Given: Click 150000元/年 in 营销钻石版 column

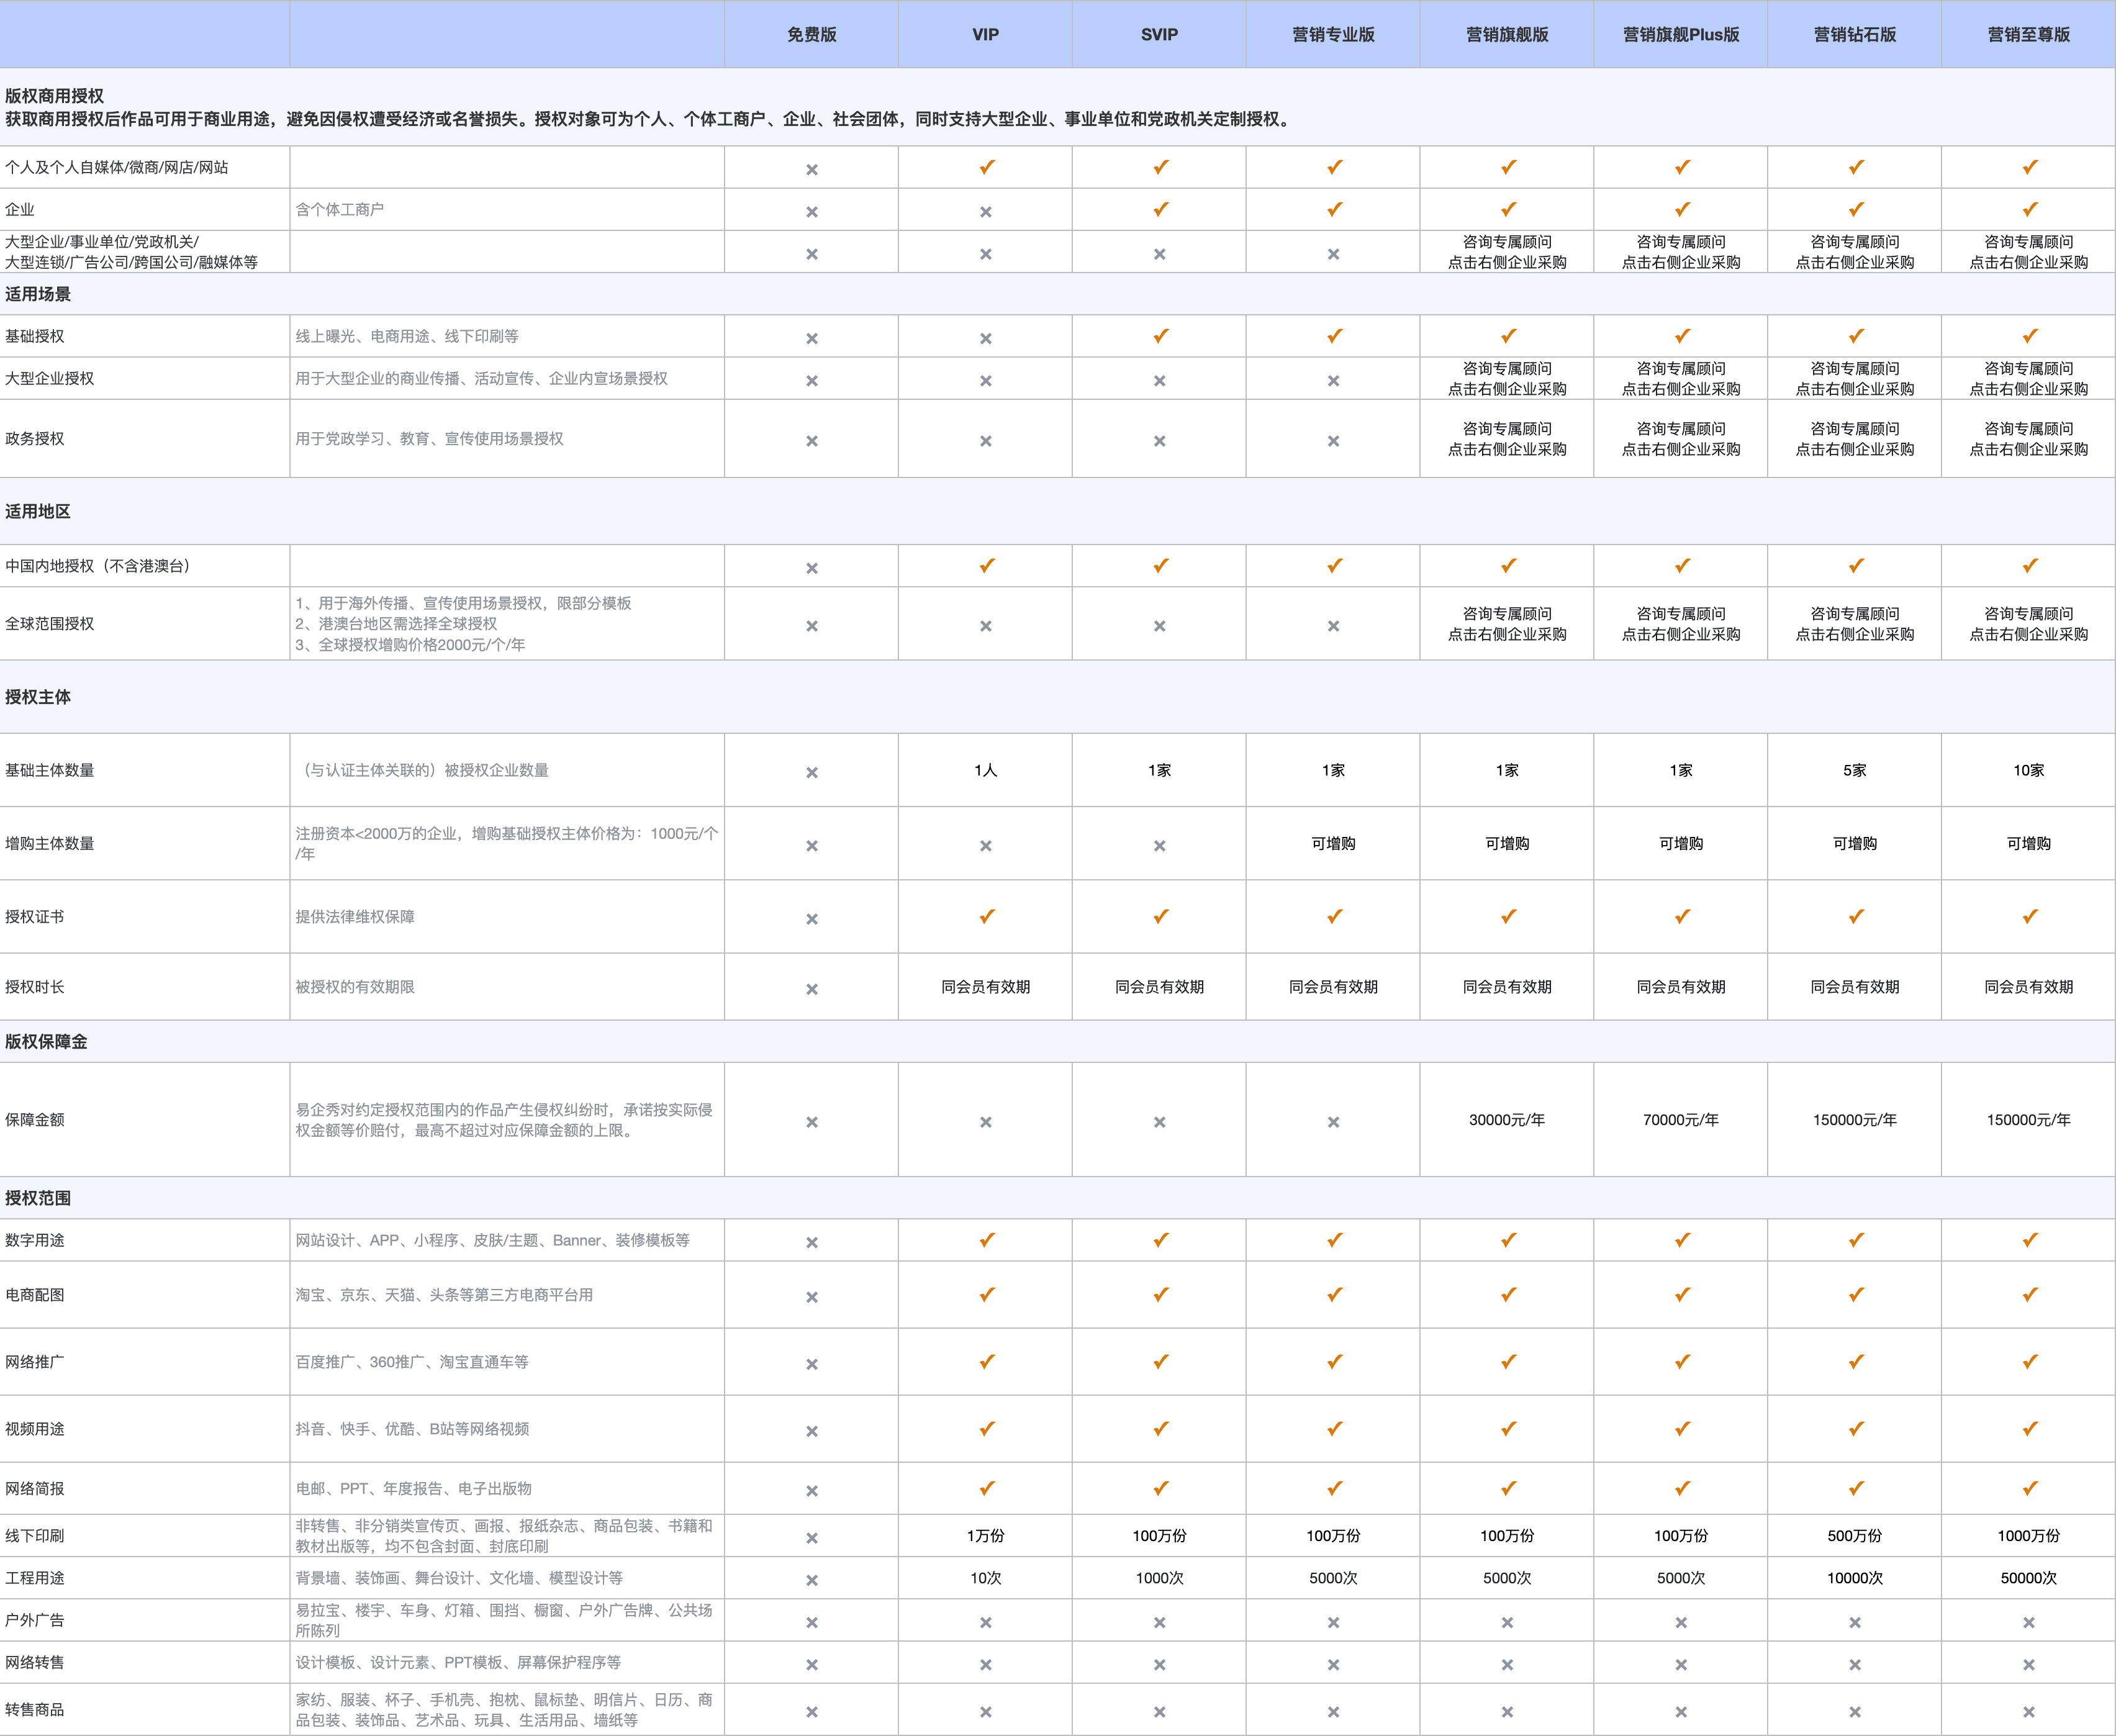Looking at the screenshot, I should [1855, 1120].
